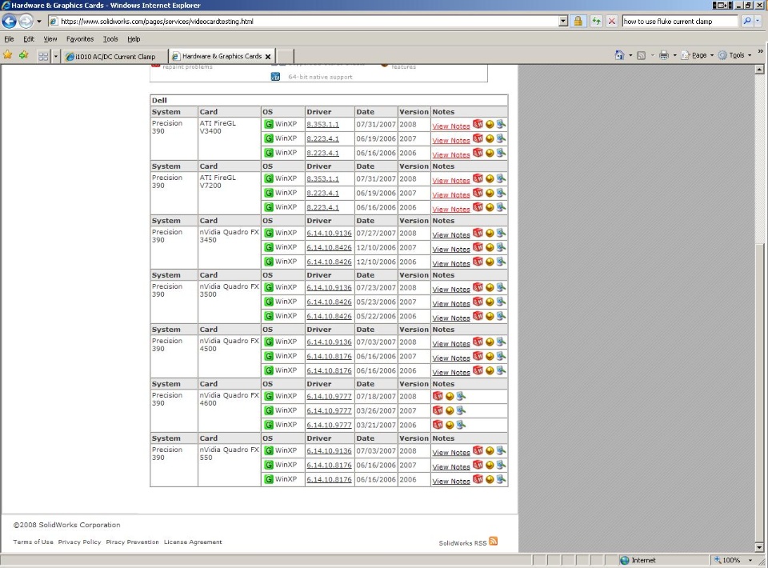Click monitor tool icon, Quadro FX 4600 2006 row
Viewport: 768px width, 568px height.
(x=461, y=425)
